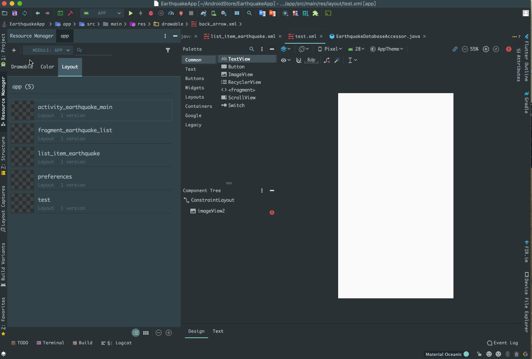
Task: Open the layout editor warnings panel icon
Action: coord(509,49)
